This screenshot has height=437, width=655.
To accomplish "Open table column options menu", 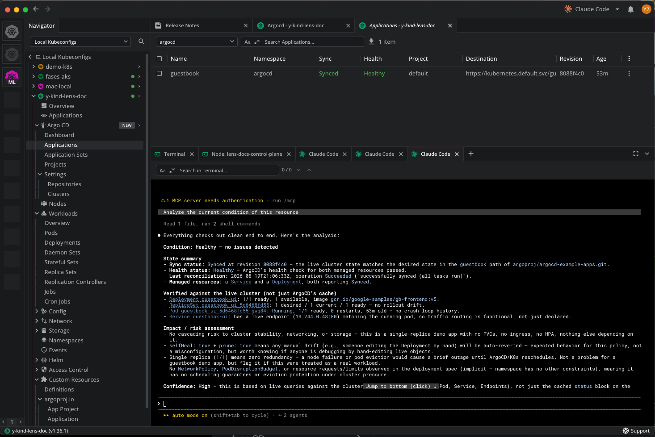I will pos(629,58).
